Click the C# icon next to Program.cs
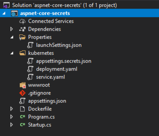159x136 pixels. pyautogui.click(x=22, y=117)
